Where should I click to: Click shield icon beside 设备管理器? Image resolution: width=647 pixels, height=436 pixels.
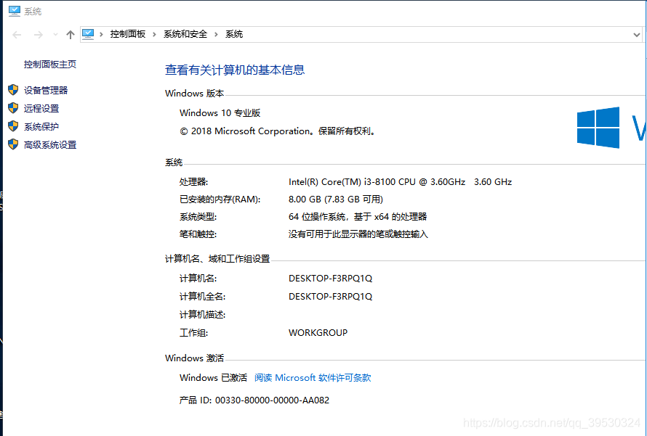pos(13,90)
